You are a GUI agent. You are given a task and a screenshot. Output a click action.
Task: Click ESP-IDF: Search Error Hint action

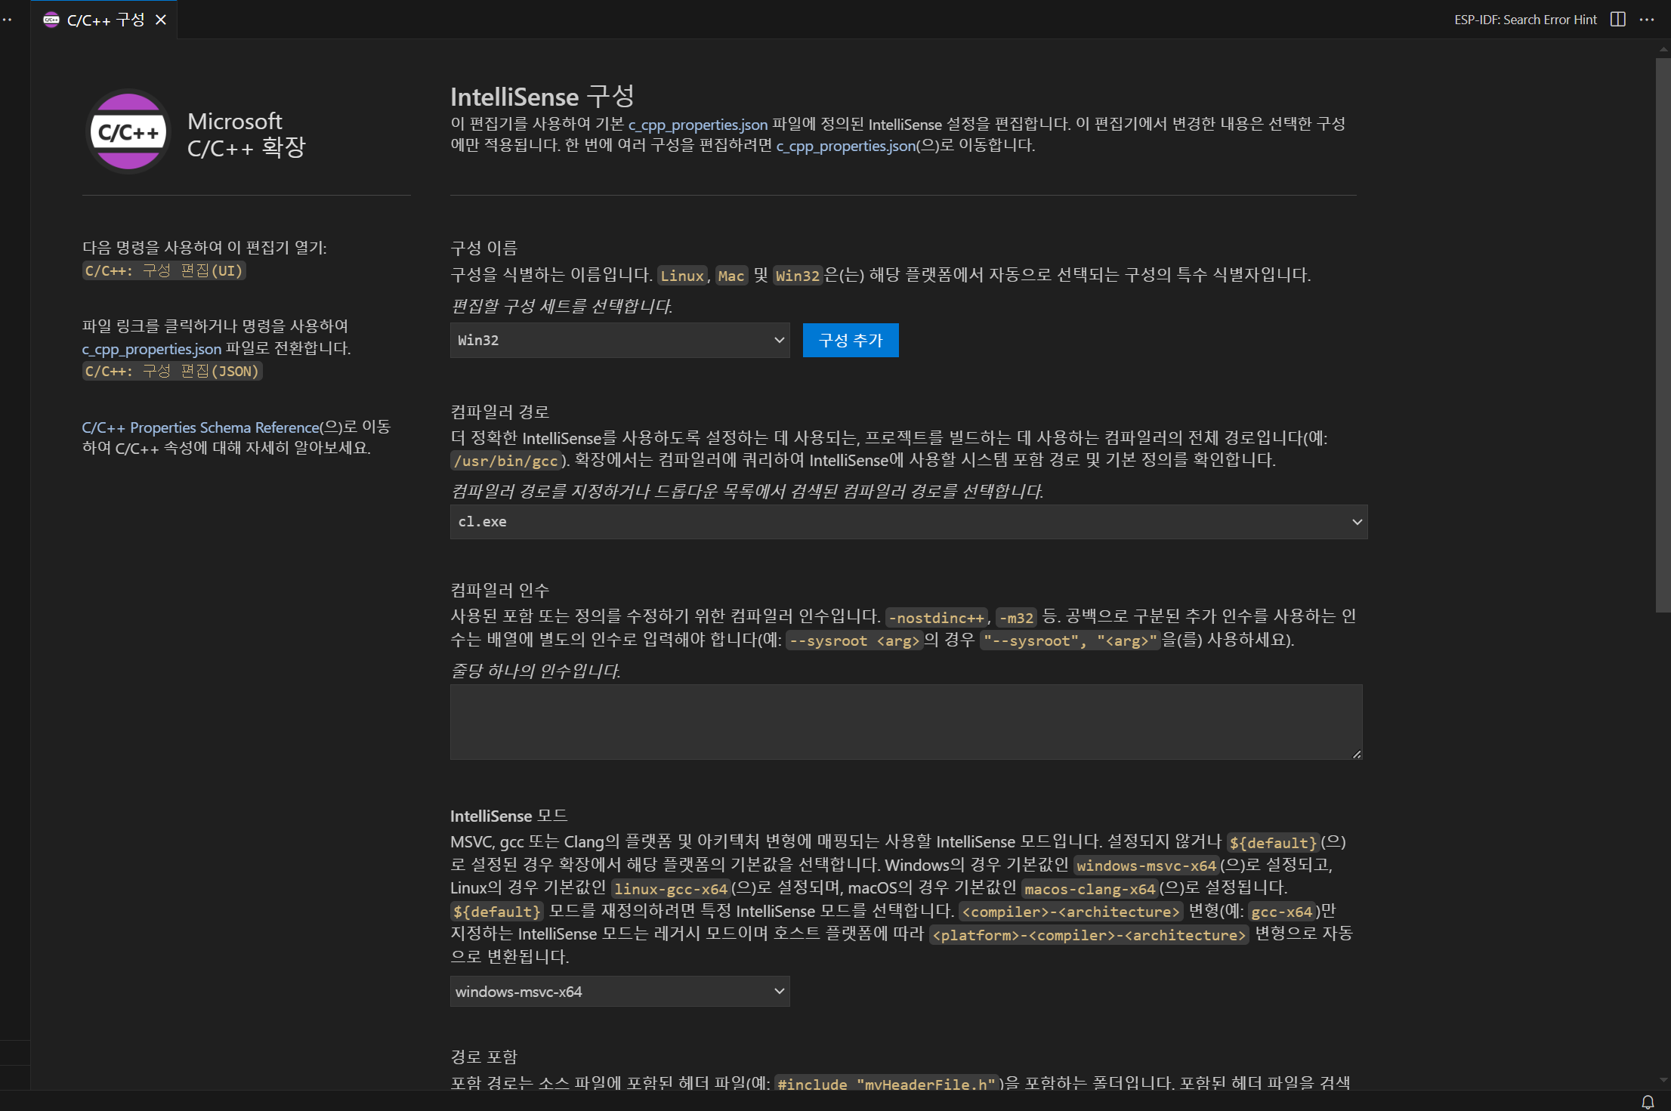click(x=1525, y=20)
